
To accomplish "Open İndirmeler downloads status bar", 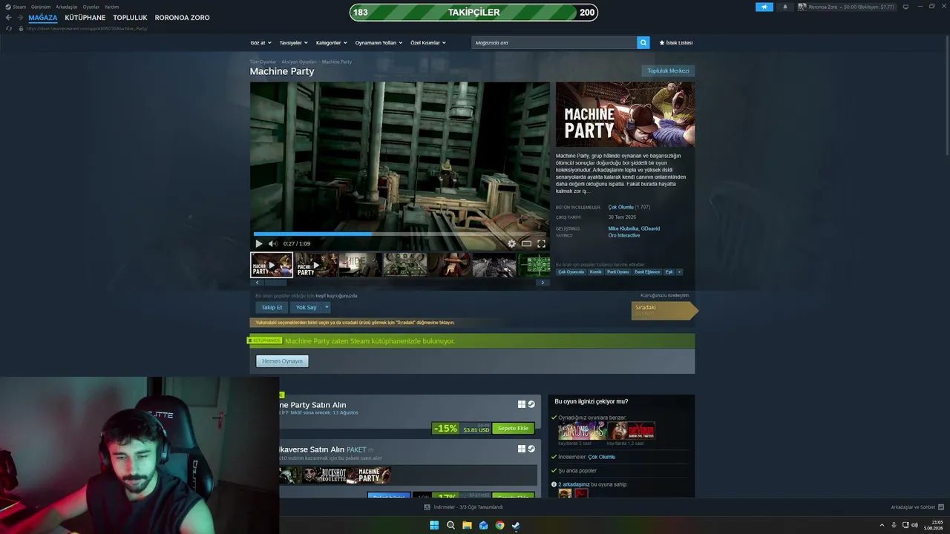I will point(464,507).
